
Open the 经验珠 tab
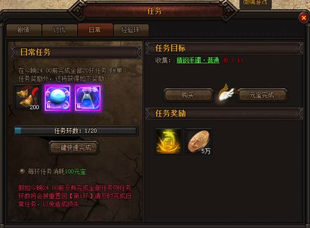pos(131,30)
